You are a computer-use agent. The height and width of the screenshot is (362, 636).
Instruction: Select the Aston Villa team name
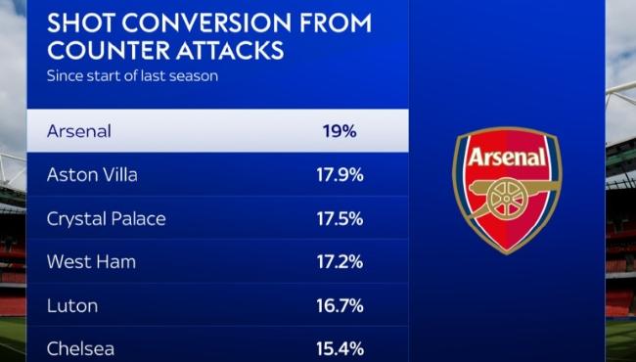tap(92, 175)
